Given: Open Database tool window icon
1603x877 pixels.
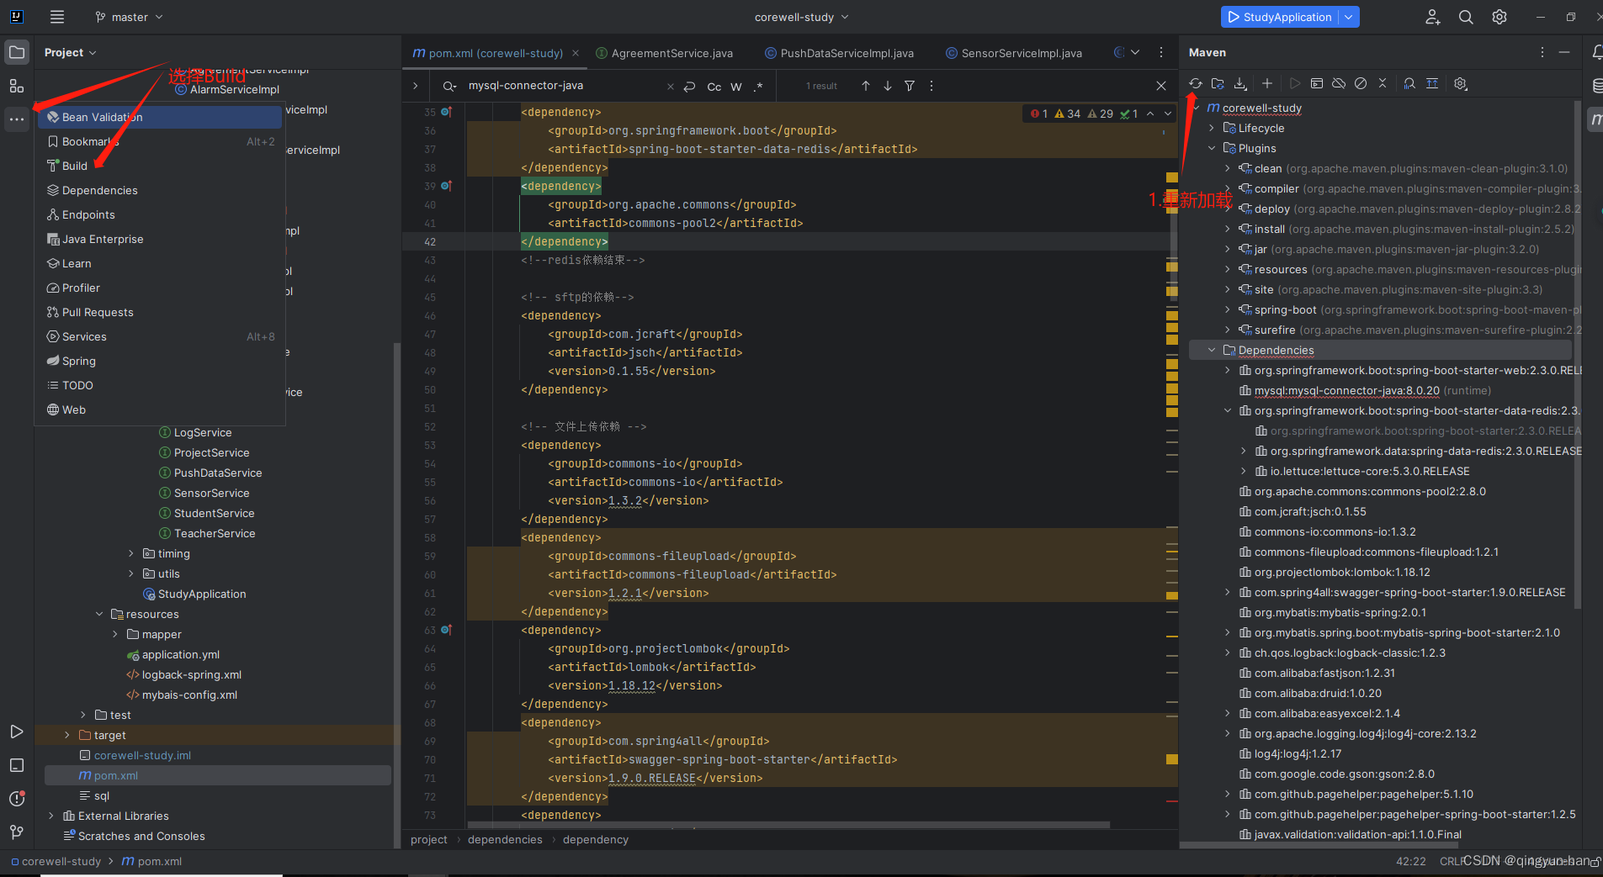Looking at the screenshot, I should [1597, 86].
